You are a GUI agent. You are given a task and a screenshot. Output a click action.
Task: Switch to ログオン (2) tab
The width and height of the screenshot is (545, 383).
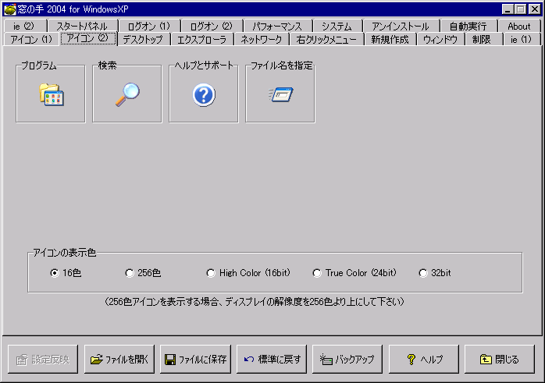pos(212,27)
